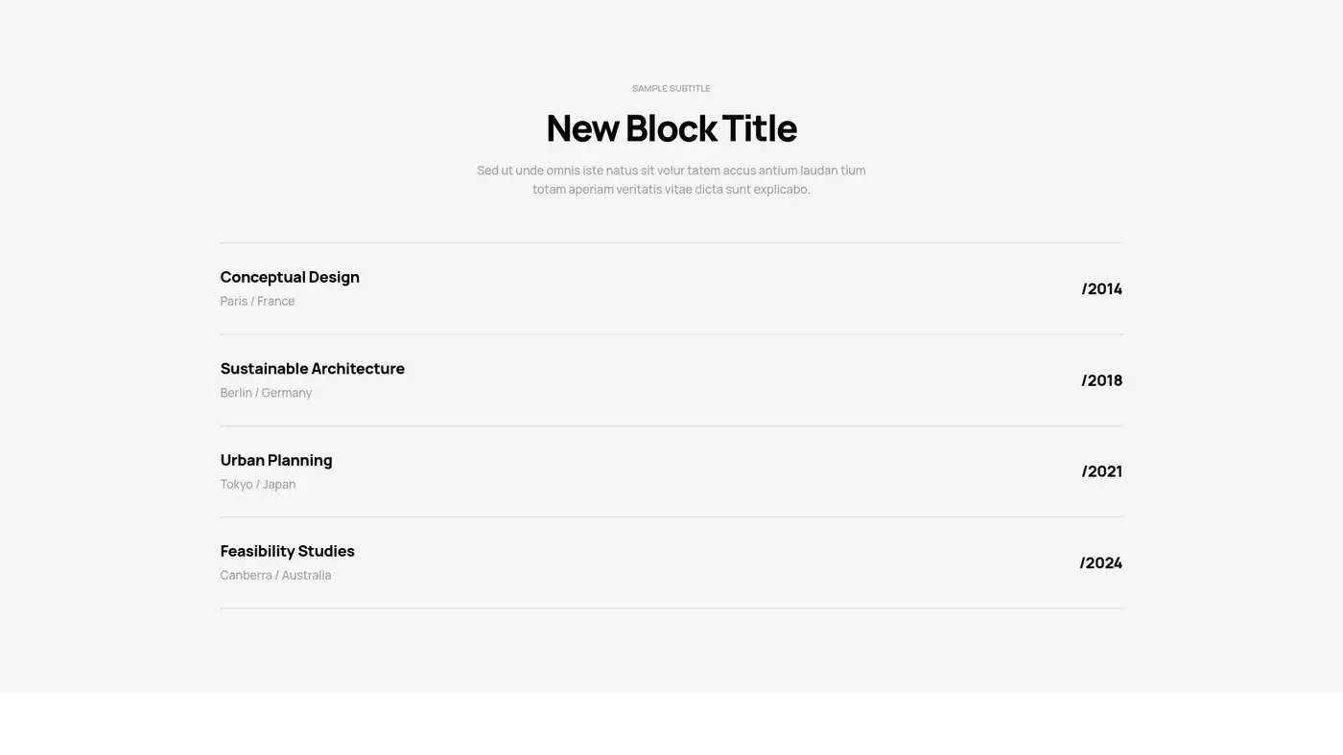
Task: Select the /2014 year label
Action: 1101,288
